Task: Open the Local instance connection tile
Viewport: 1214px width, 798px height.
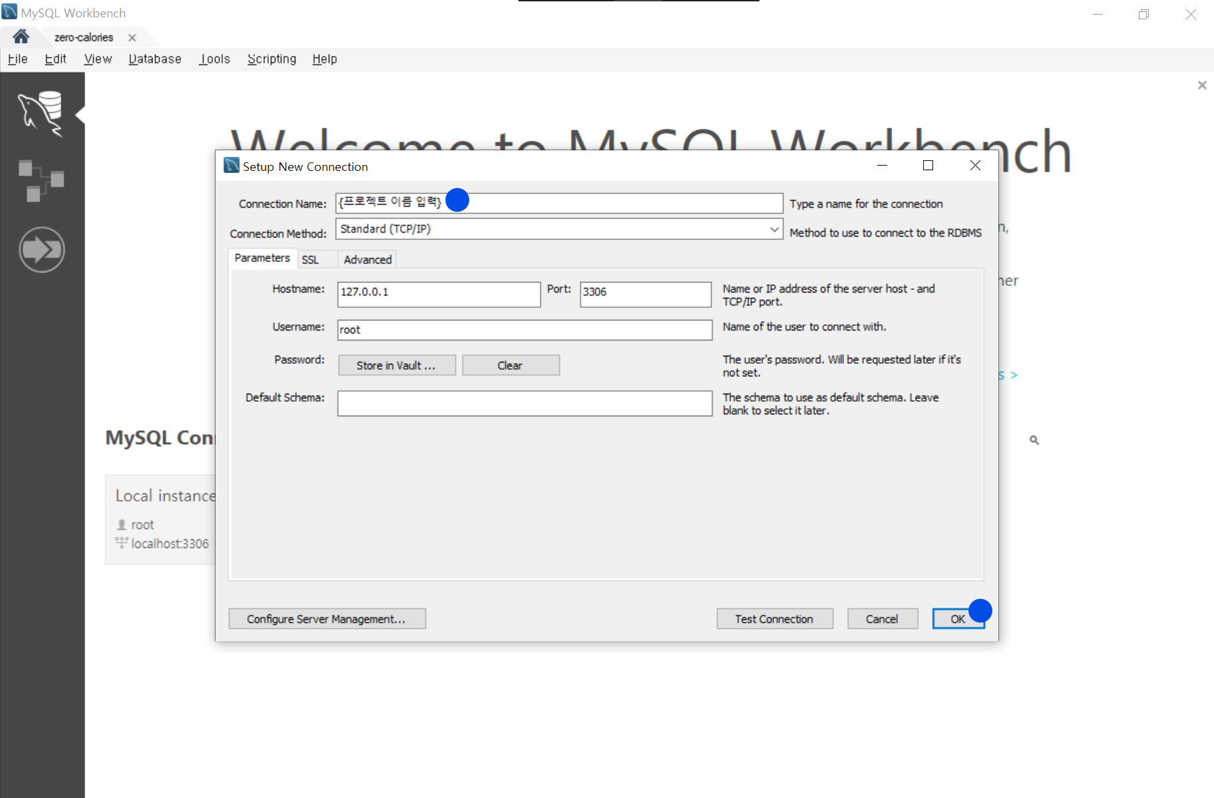Action: (x=160, y=519)
